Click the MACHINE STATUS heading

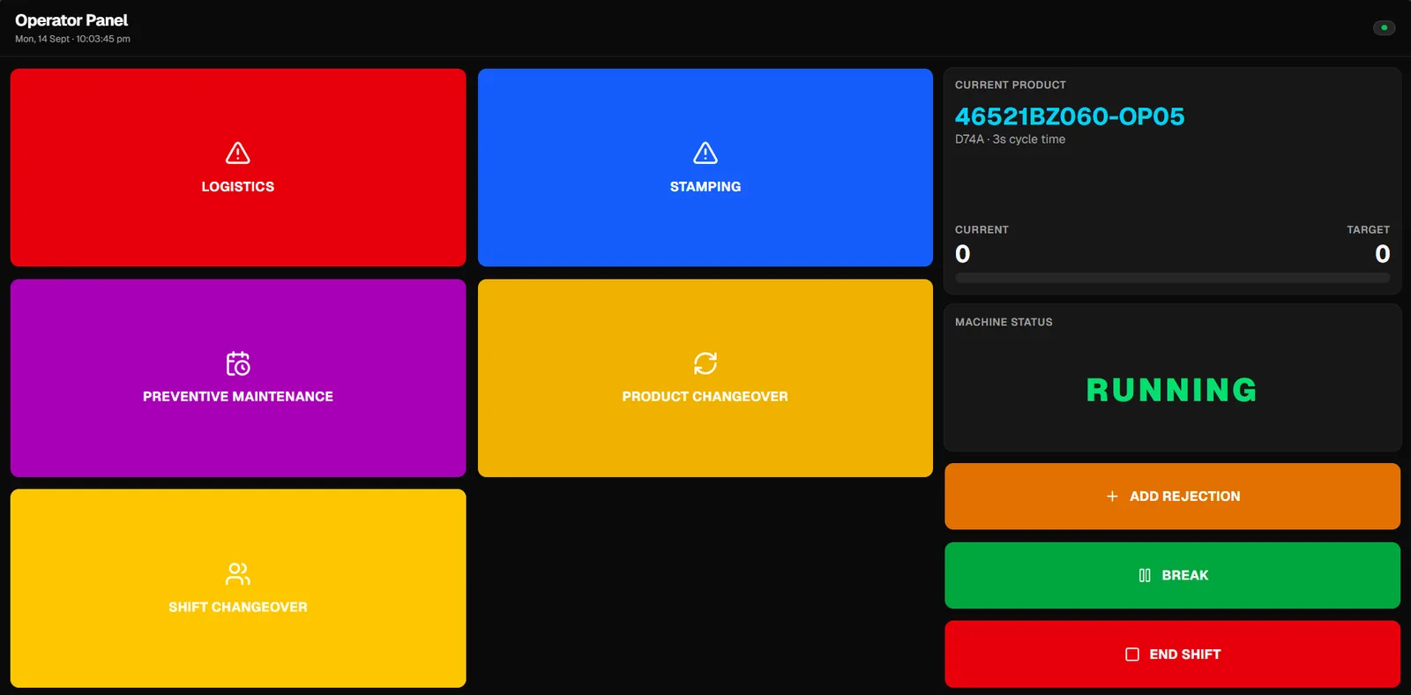click(1004, 323)
